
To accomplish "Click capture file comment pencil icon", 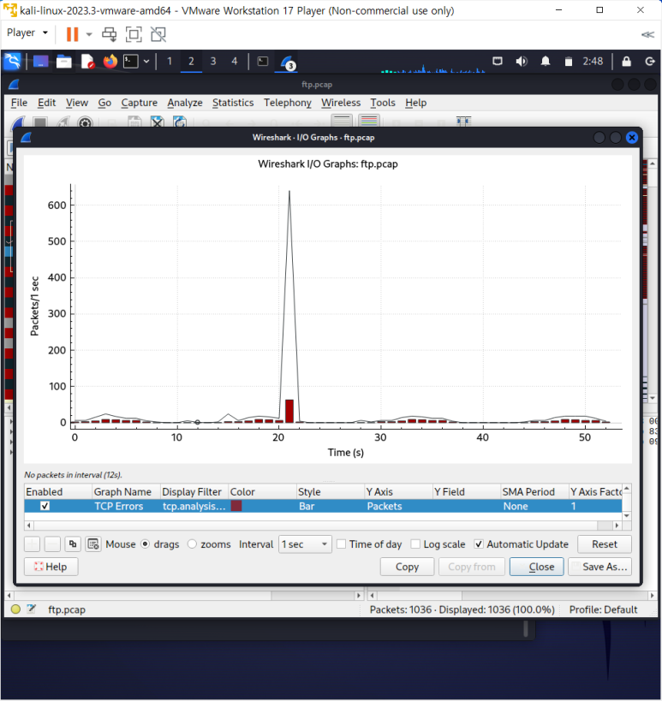I will [x=32, y=609].
